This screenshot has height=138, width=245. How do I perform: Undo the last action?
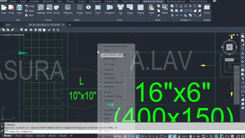(30, 6)
